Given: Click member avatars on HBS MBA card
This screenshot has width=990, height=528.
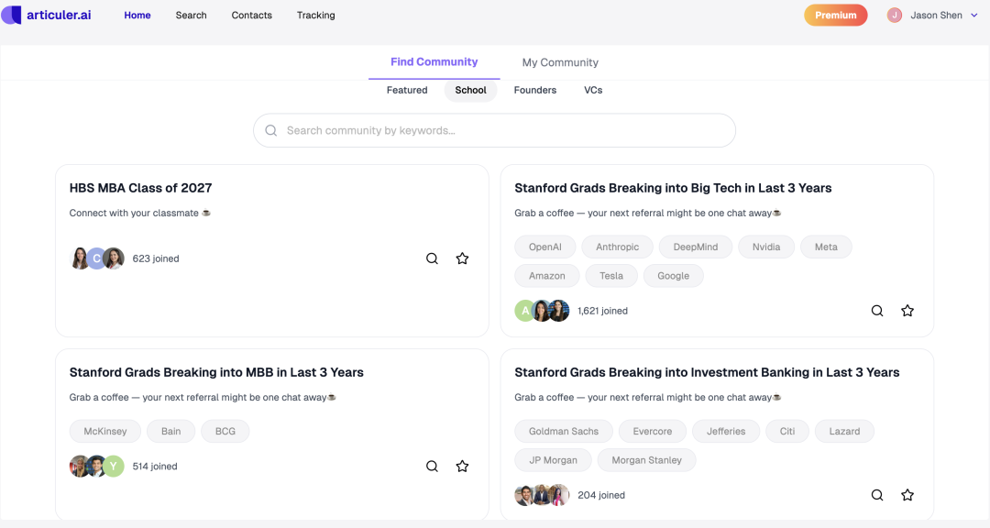Looking at the screenshot, I should 97,258.
